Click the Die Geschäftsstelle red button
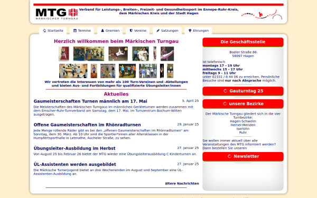The image size is (317, 198). [243, 42]
